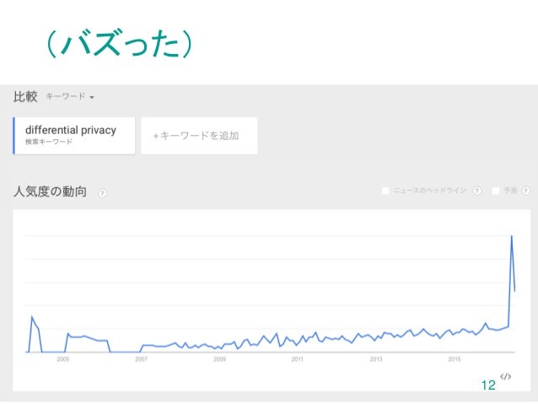The height and width of the screenshot is (404, 538).
Task: Select the 2005 label on time axis
Action: [62, 359]
